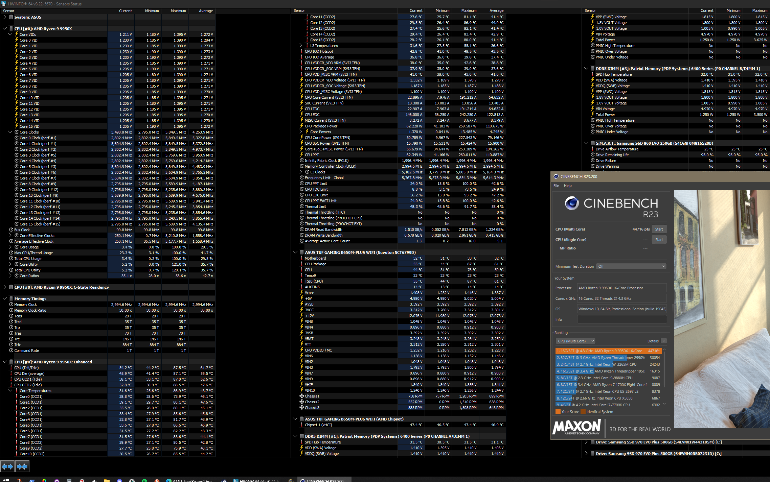Image resolution: width=770 pixels, height=482 pixels.
Task: Open the Details dropdown toggle in Ranking
Action: point(663,341)
